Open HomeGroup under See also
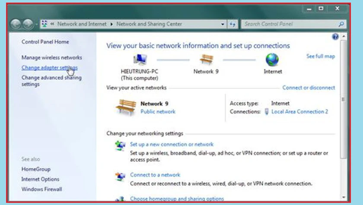363x205 pixels. tap(36, 169)
